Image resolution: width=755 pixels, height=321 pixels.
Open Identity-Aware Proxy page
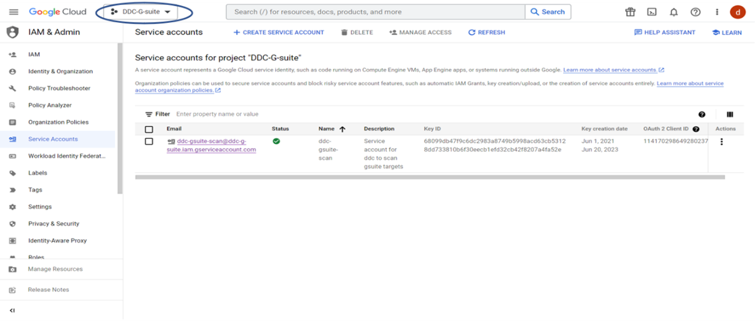click(x=57, y=241)
